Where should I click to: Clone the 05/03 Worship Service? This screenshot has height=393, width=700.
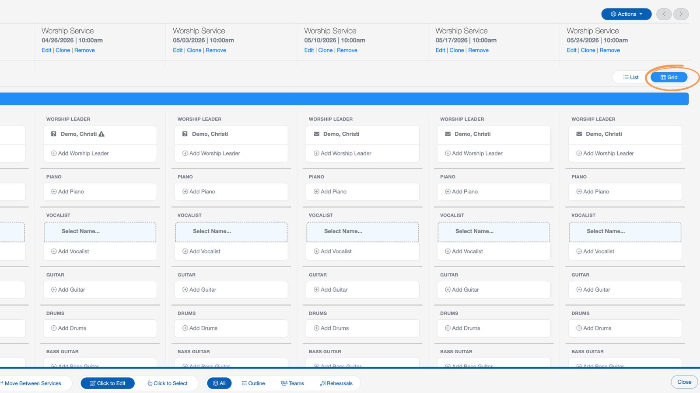coord(194,50)
